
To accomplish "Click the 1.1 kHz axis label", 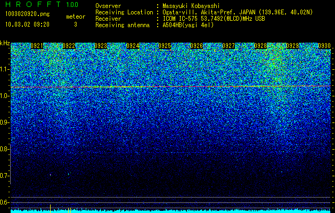I will (x=5, y=69).
